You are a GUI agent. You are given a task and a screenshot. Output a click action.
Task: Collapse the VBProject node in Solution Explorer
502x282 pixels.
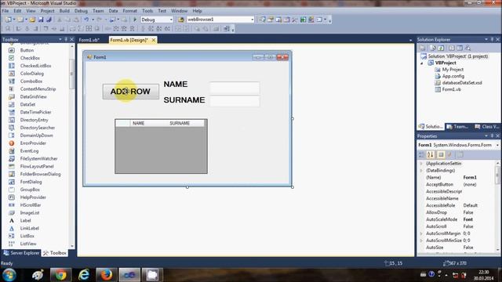coord(422,63)
